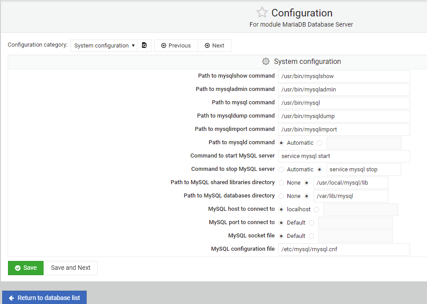Click the MySQL configuration file field
The image size is (427, 304).
coord(343,249)
